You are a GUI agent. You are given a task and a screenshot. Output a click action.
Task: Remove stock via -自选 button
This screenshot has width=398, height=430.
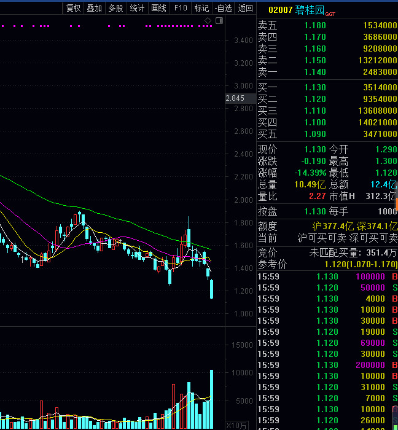click(x=224, y=8)
